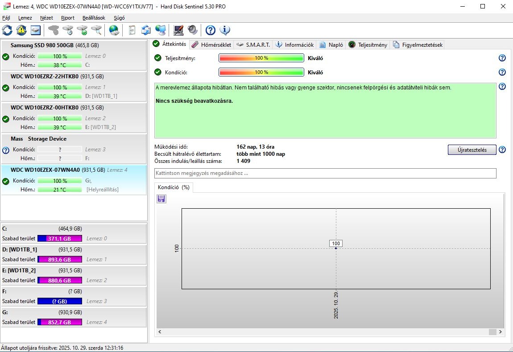
Task: Select the WDC WD10EZRZ-00HTKB0 disk
Action: (x=74, y=117)
